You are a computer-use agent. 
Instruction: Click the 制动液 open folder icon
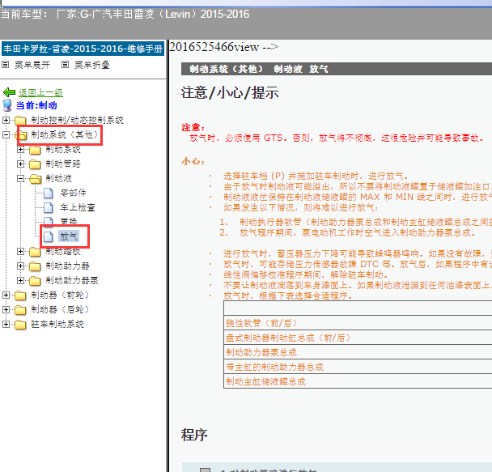pos(35,179)
